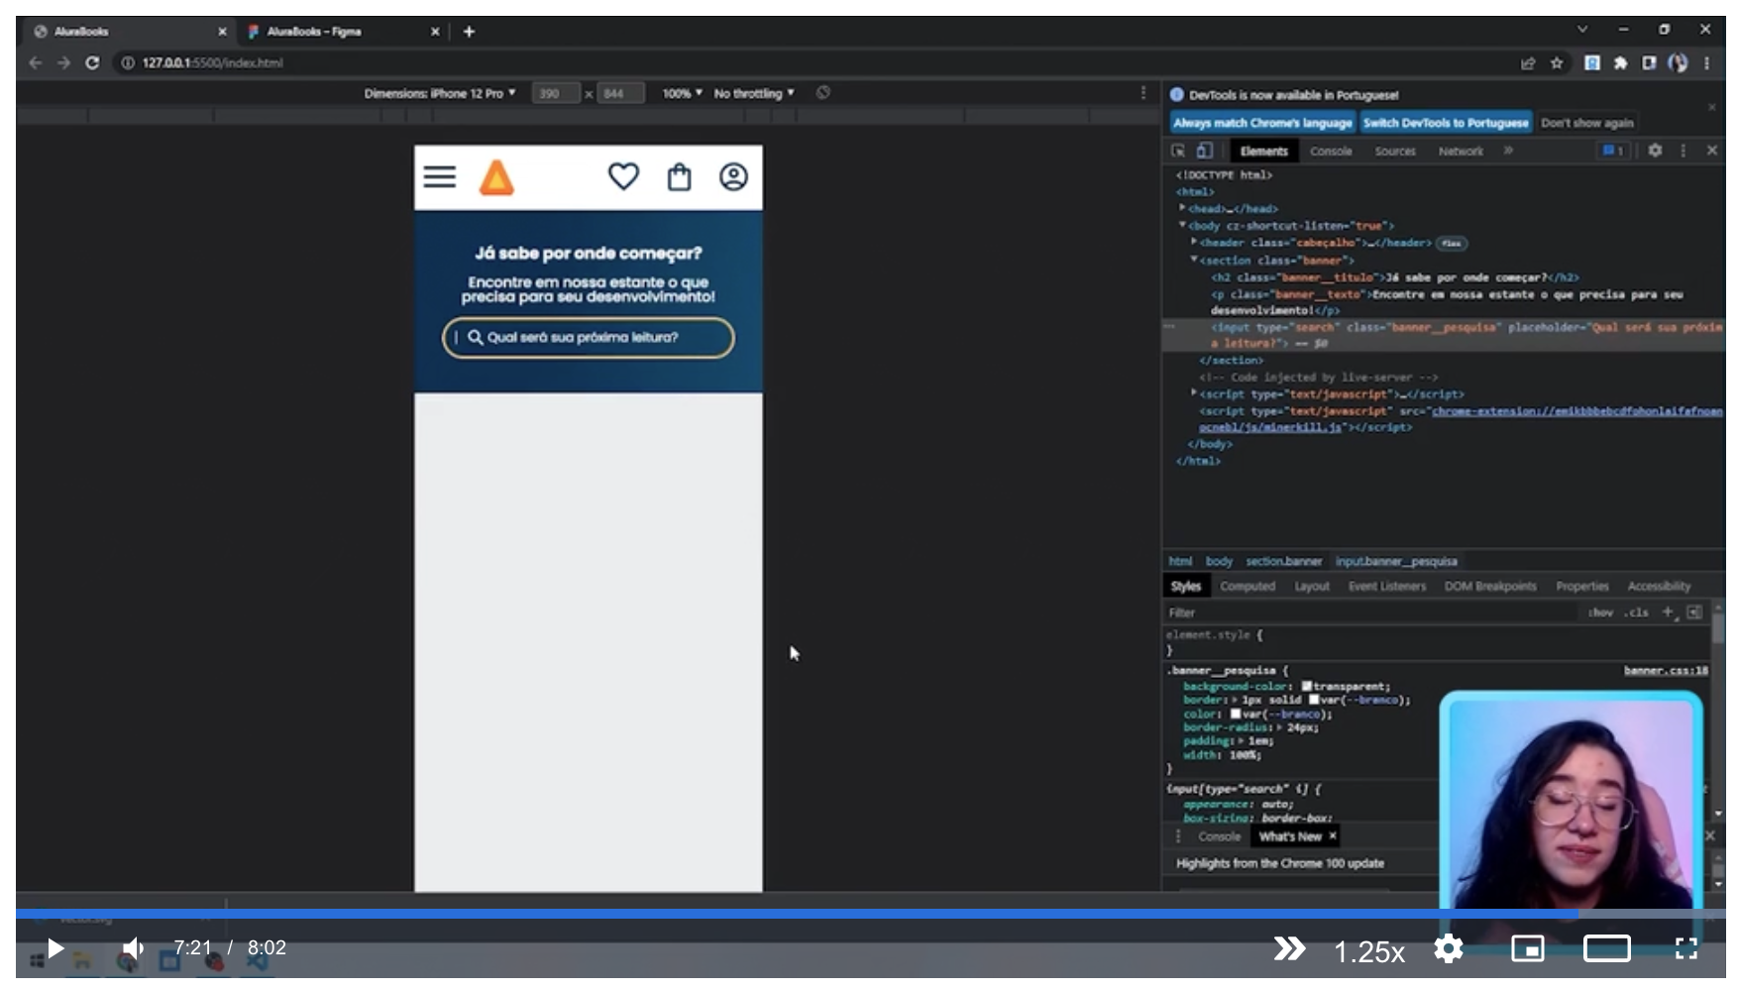Mute the video player volume
Viewport: 1738px width, 991px height.
[133, 948]
